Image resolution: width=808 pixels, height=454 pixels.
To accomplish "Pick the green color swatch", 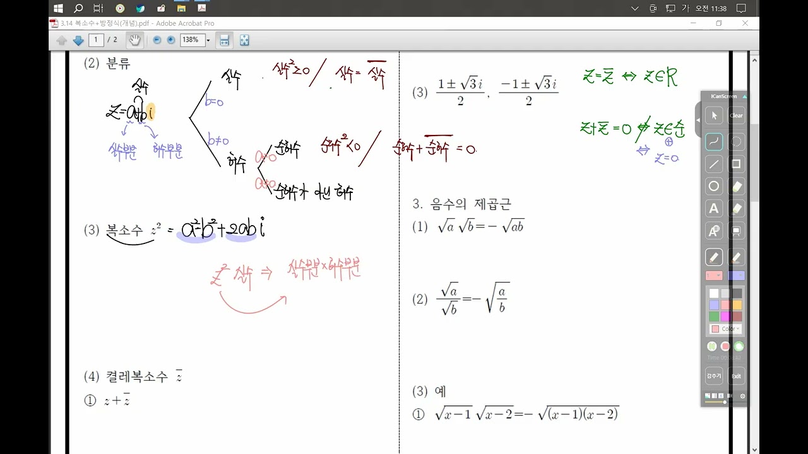I will tap(714, 316).
